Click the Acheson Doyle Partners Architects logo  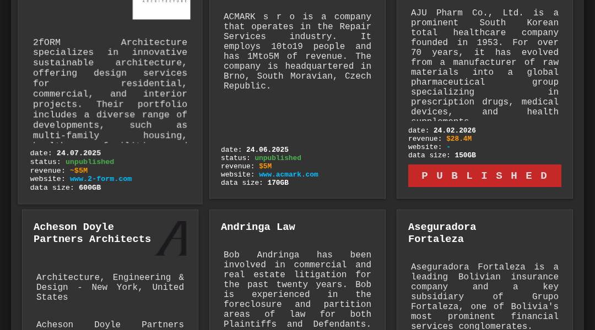[171, 238]
